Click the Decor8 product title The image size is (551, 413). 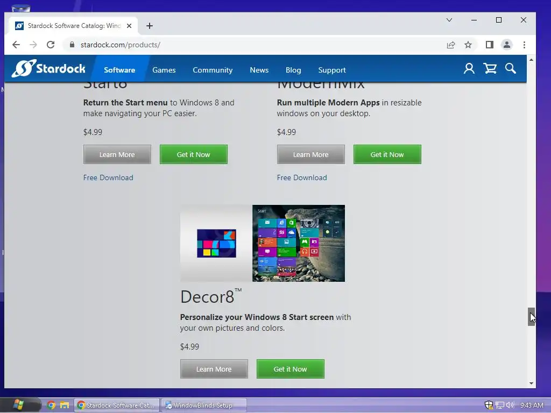[211, 297]
